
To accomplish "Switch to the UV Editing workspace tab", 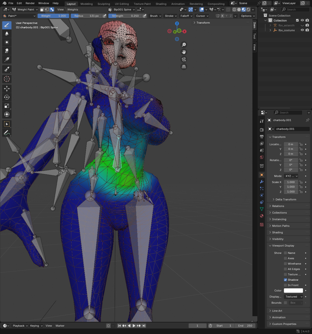I will [x=122, y=4].
